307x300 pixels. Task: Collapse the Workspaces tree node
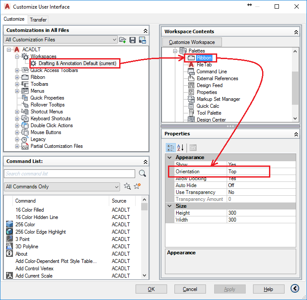point(17,56)
